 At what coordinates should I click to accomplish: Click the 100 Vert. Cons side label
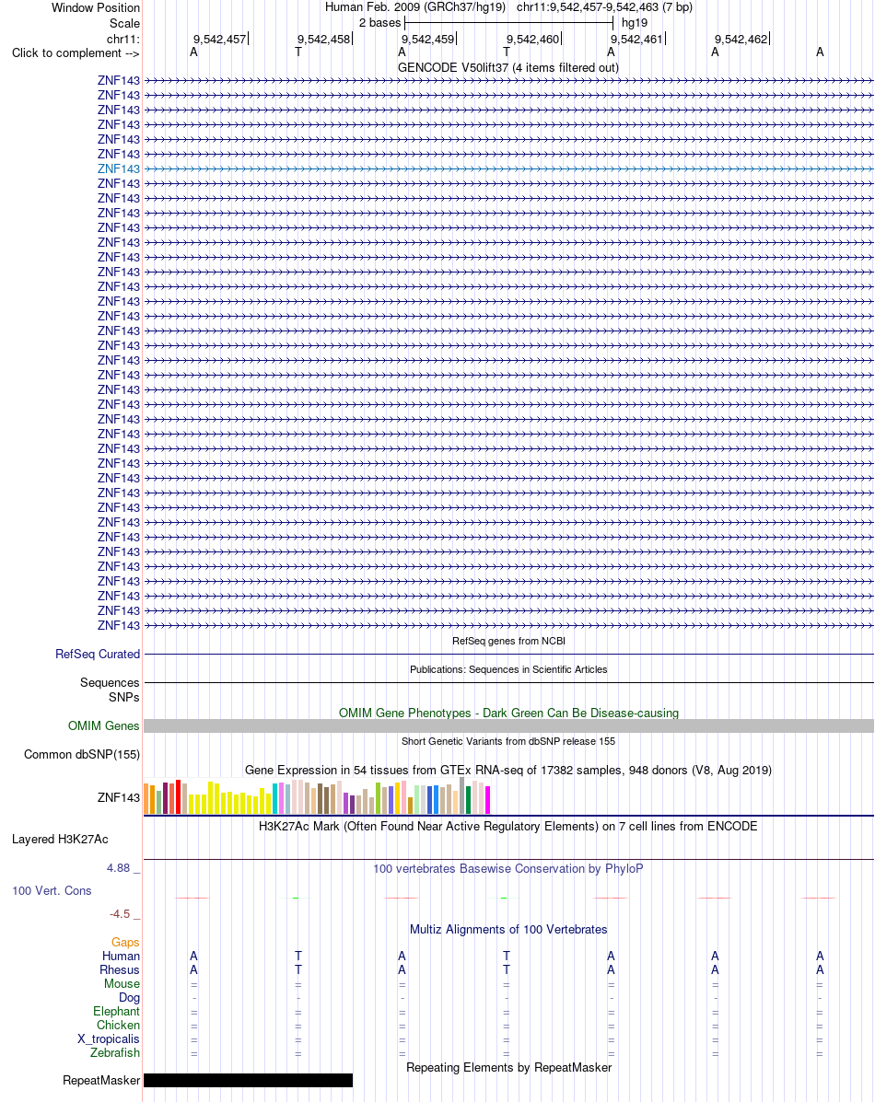[52, 891]
